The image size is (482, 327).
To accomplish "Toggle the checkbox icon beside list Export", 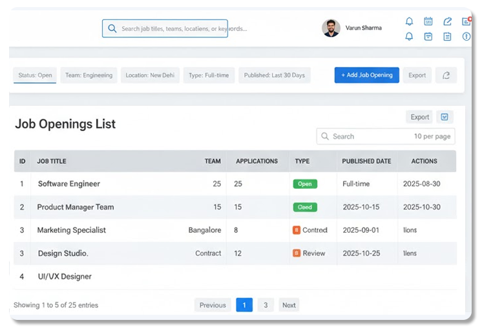I will tap(445, 117).
